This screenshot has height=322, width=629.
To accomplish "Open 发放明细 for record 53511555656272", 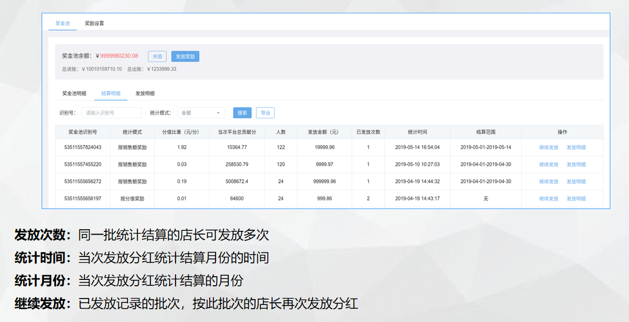I will point(576,181).
